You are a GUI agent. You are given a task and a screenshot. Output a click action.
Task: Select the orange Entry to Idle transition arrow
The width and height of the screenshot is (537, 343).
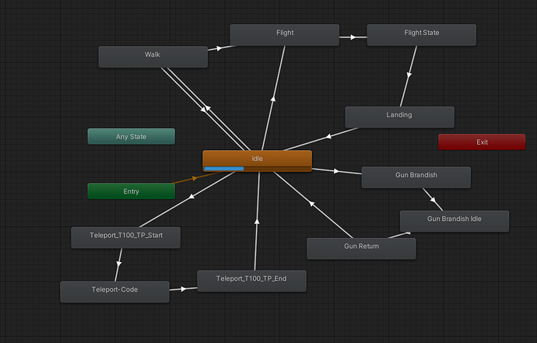[195, 178]
